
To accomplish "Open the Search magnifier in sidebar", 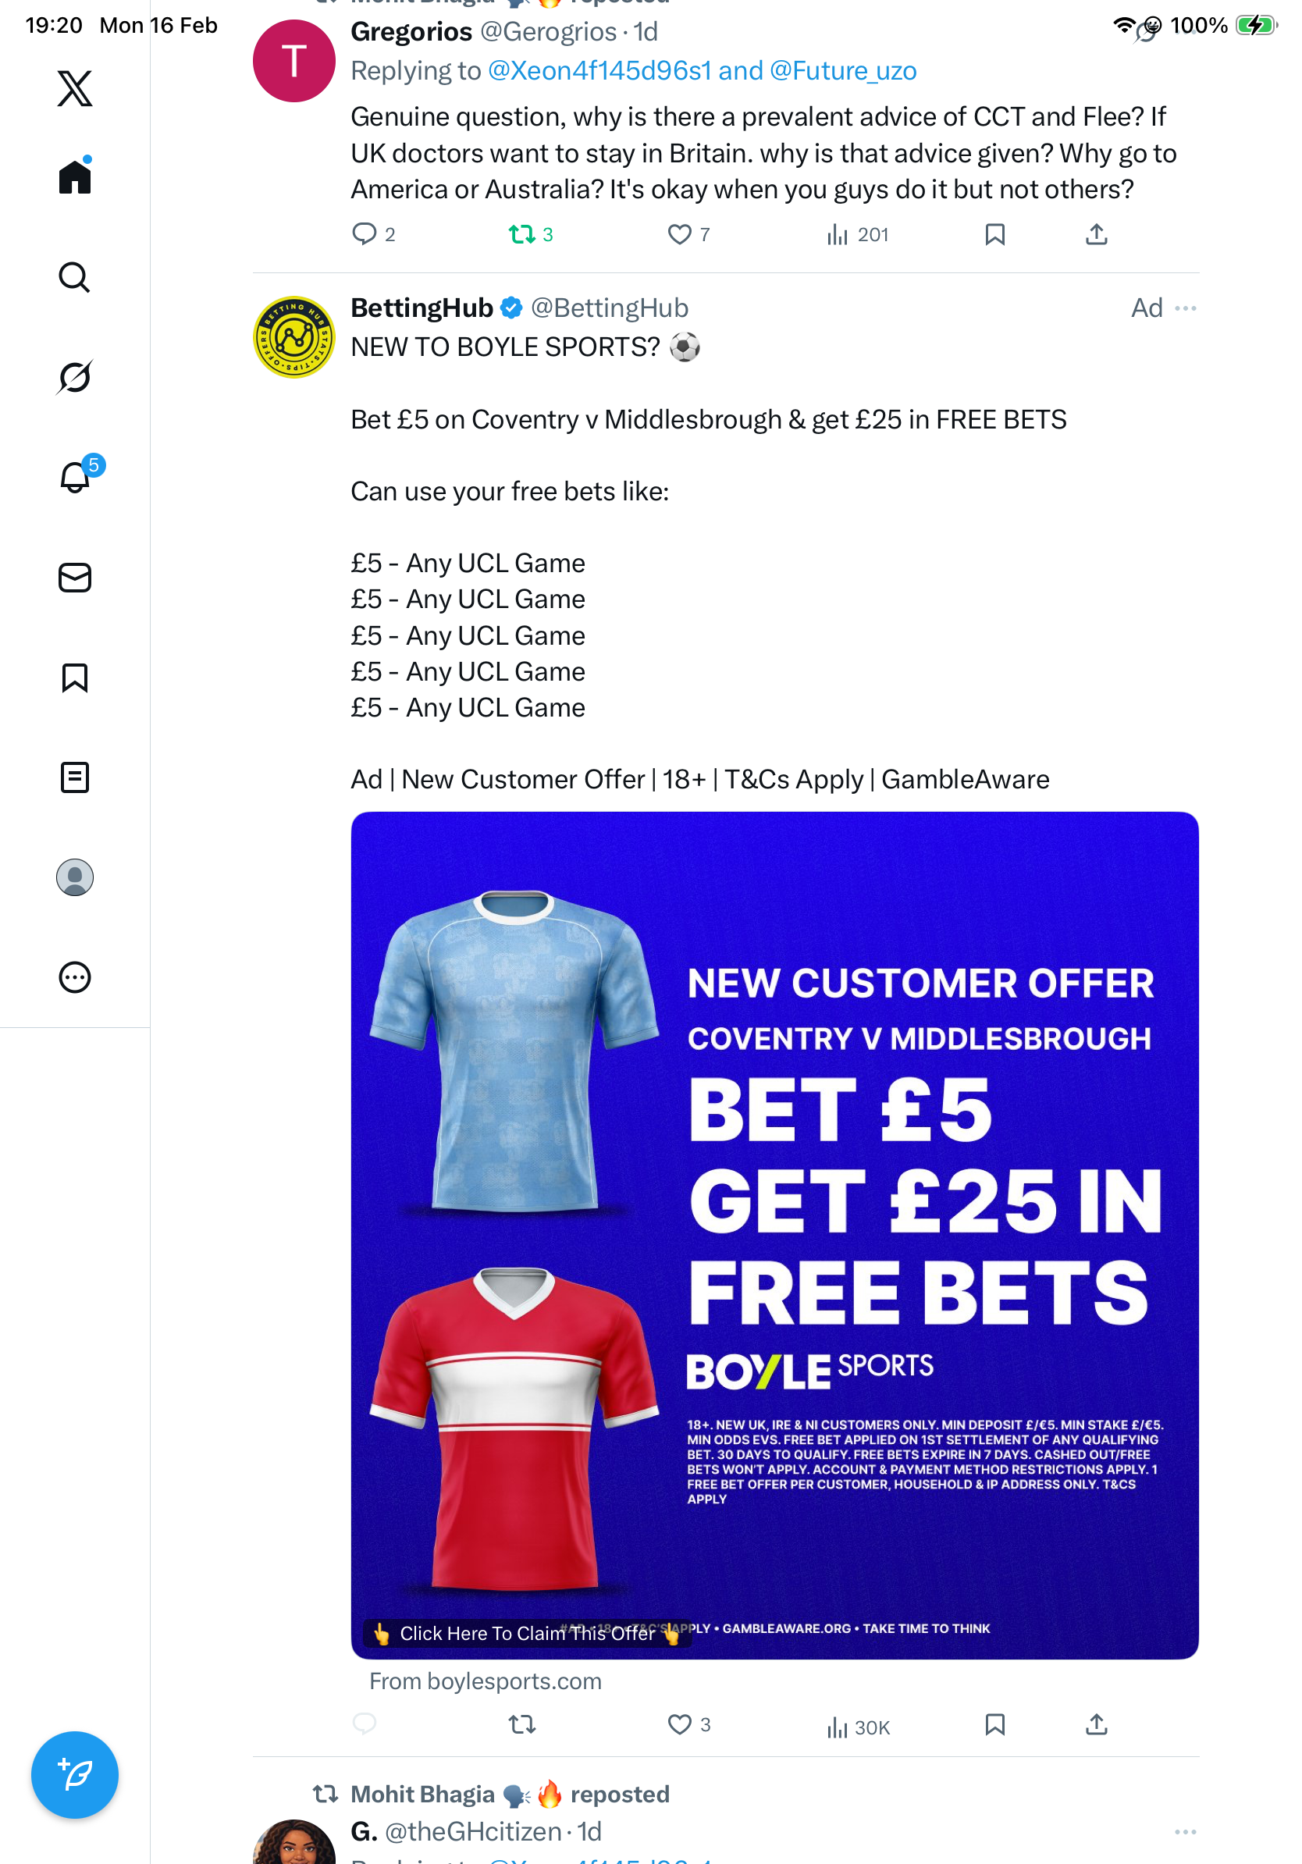I will pyautogui.click(x=75, y=278).
